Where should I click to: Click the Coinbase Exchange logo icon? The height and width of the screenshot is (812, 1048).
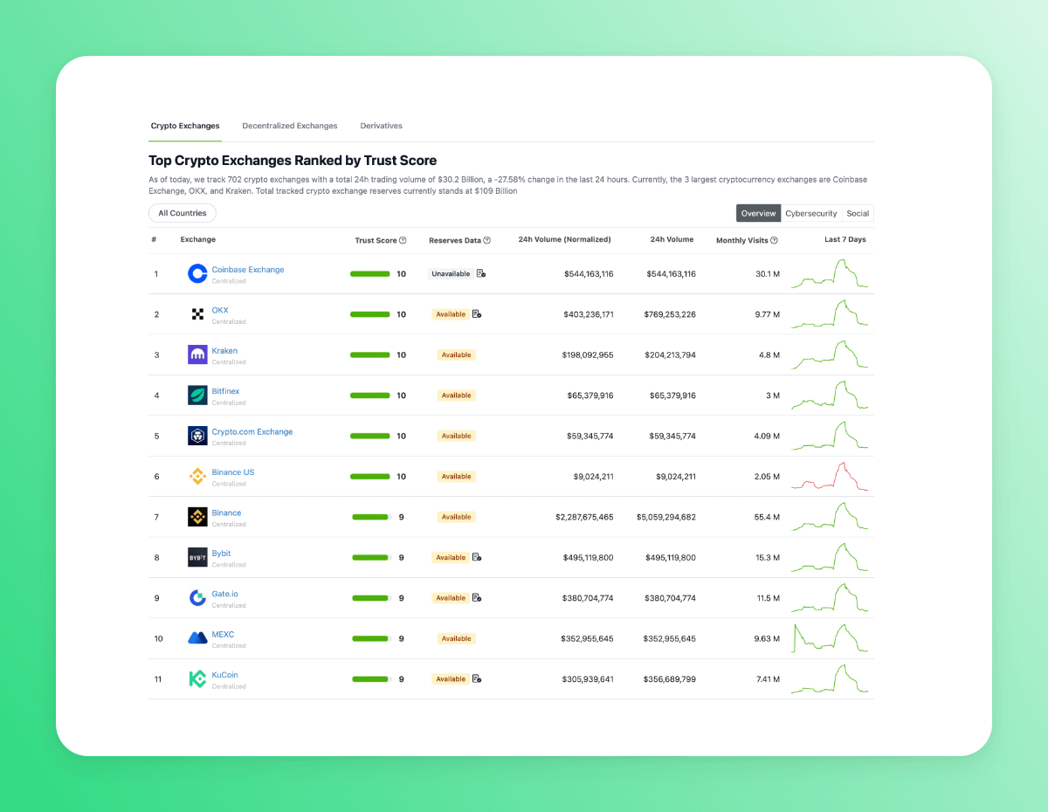[197, 274]
